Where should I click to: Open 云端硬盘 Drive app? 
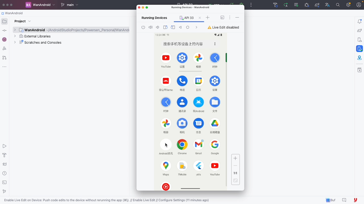[215, 126]
